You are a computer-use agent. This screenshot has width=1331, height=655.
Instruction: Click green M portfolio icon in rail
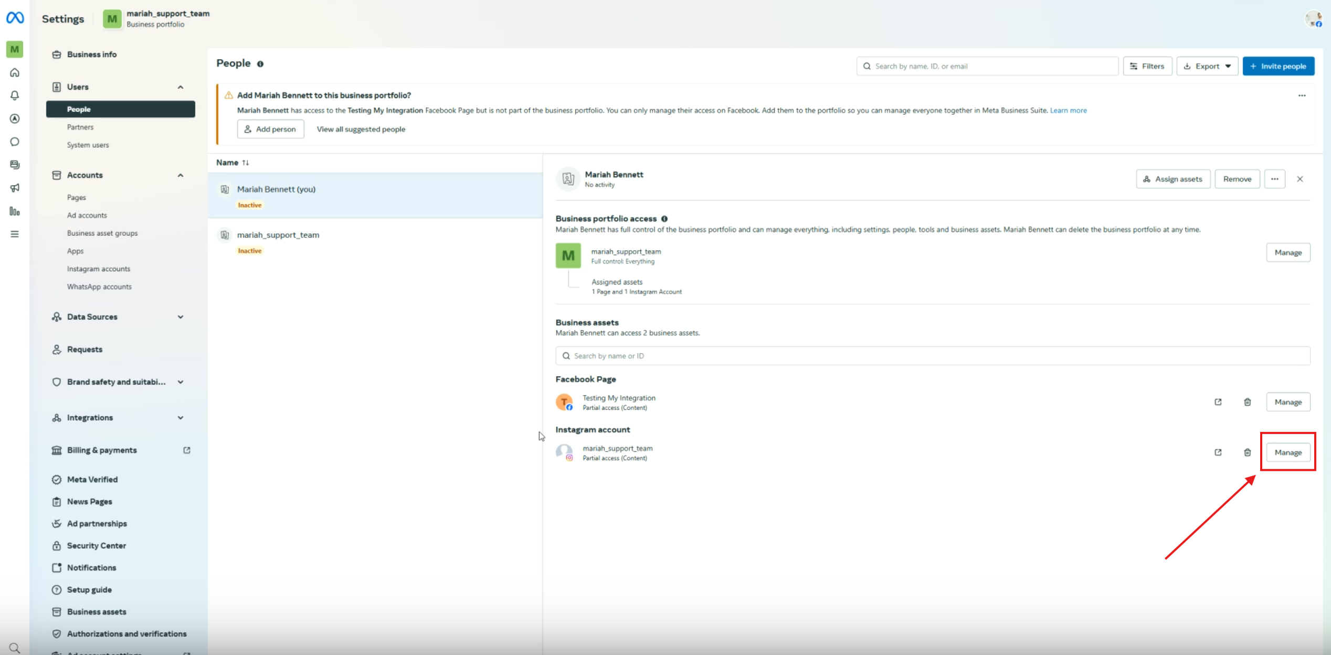(x=15, y=49)
